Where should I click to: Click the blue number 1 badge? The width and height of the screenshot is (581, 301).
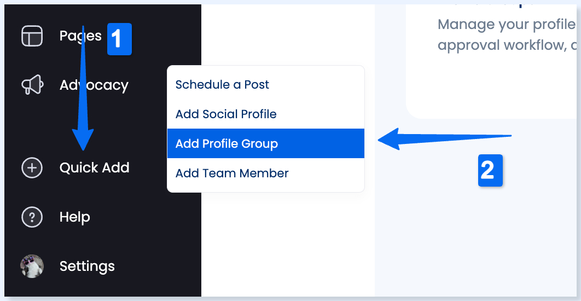click(119, 39)
